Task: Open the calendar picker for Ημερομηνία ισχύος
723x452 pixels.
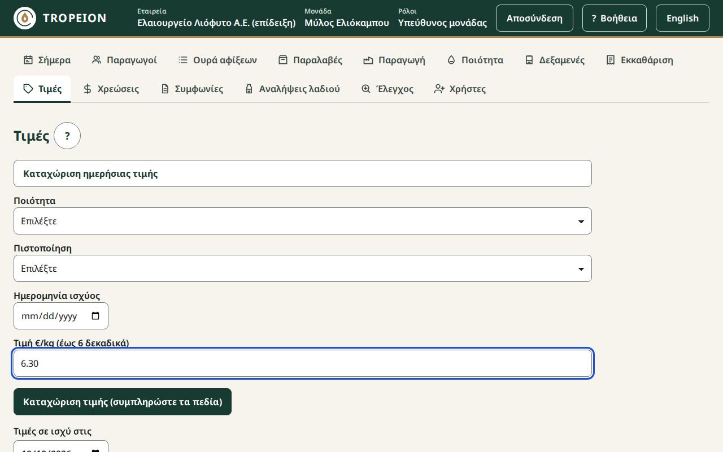Action: pyautogui.click(x=95, y=316)
